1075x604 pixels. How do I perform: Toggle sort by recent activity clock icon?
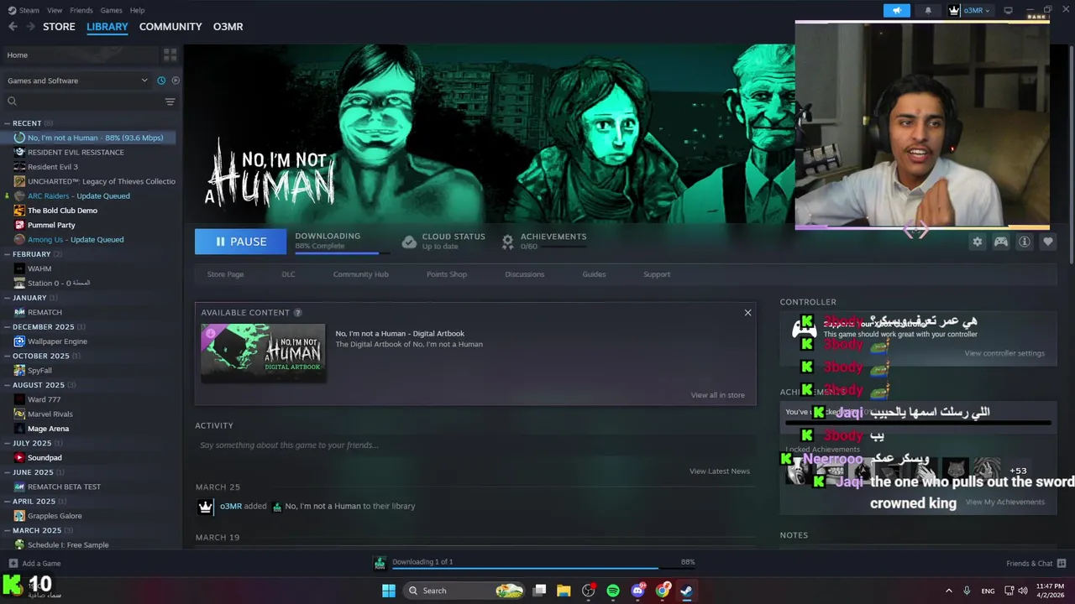tap(161, 81)
